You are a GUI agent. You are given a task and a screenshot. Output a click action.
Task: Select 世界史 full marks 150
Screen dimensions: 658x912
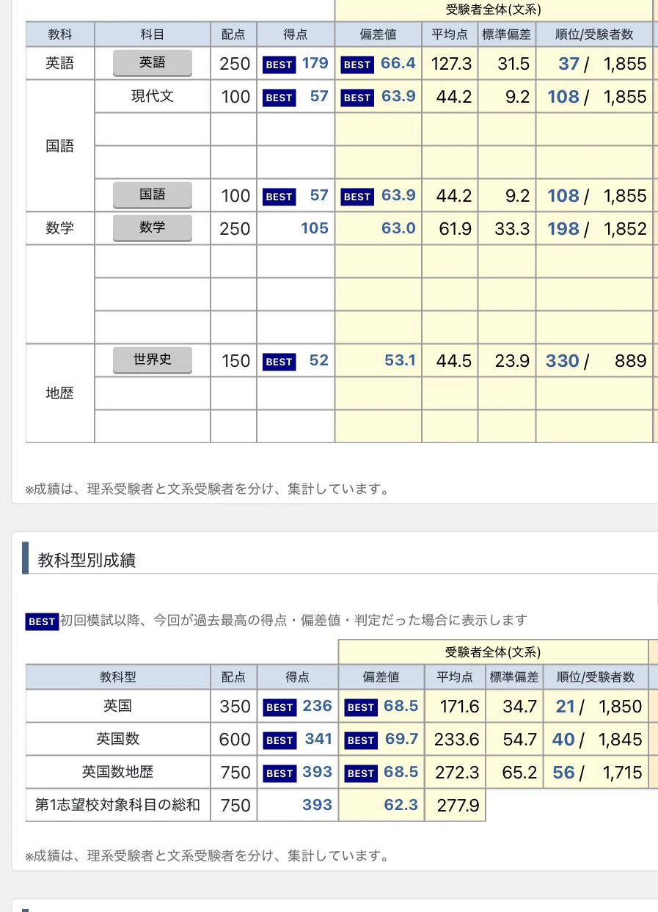[x=235, y=361]
